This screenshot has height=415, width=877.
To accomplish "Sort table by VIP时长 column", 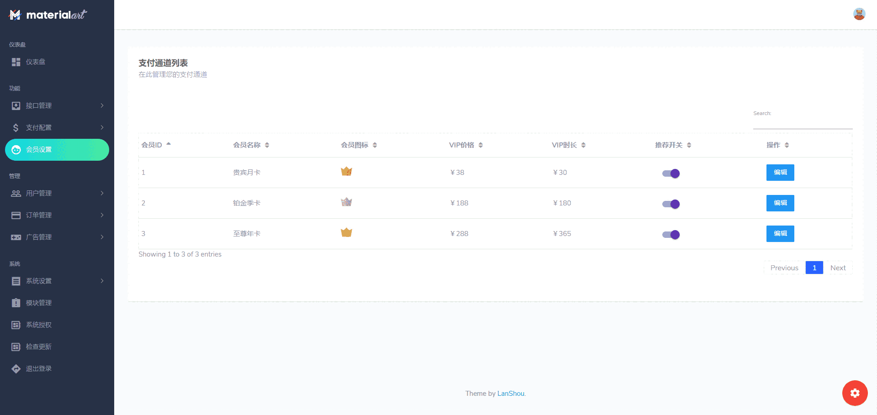I will coord(569,145).
